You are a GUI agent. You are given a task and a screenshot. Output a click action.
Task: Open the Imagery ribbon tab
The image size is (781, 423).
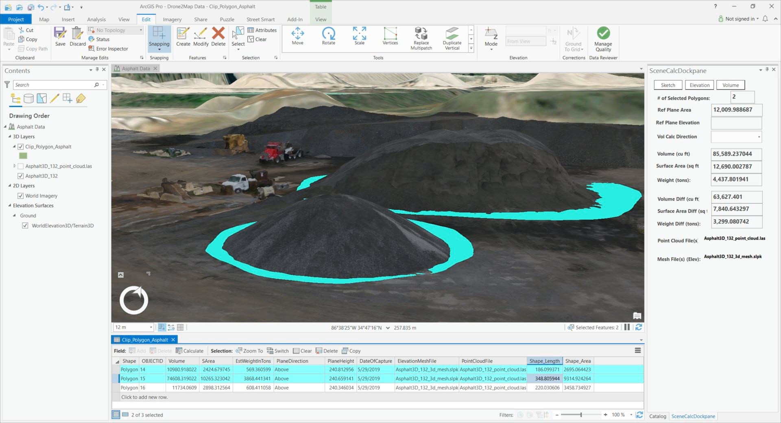point(172,19)
